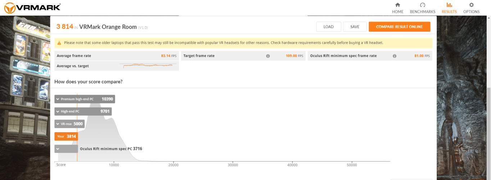Viewport: 491px width, 180px height.
Task: Click the VRMark logo
Action: pyautogui.click(x=32, y=8)
